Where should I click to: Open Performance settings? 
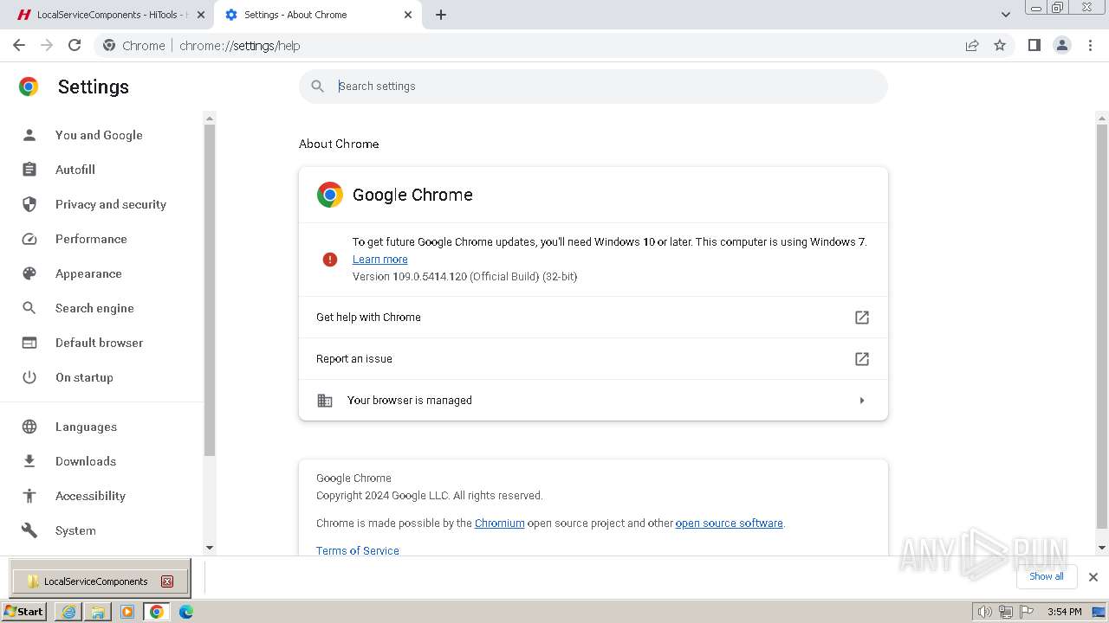coord(91,239)
